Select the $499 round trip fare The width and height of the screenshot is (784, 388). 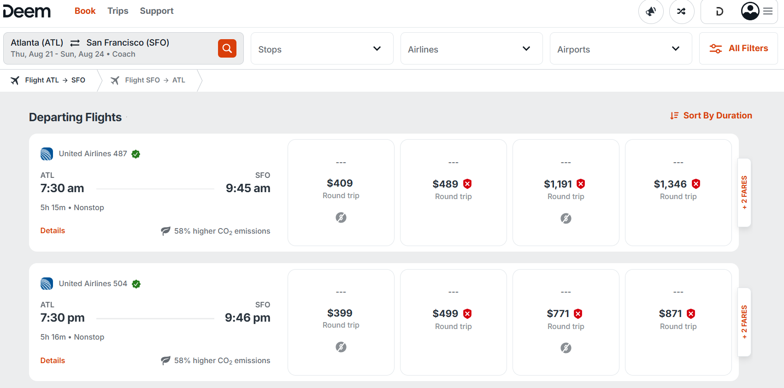[454, 323]
